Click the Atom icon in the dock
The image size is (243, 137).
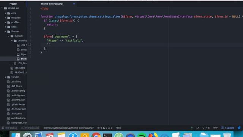point(119,135)
